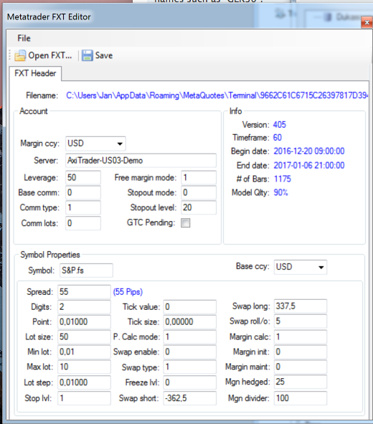Click the End date value 2017-01-06 21:00:00

pyautogui.click(x=309, y=165)
